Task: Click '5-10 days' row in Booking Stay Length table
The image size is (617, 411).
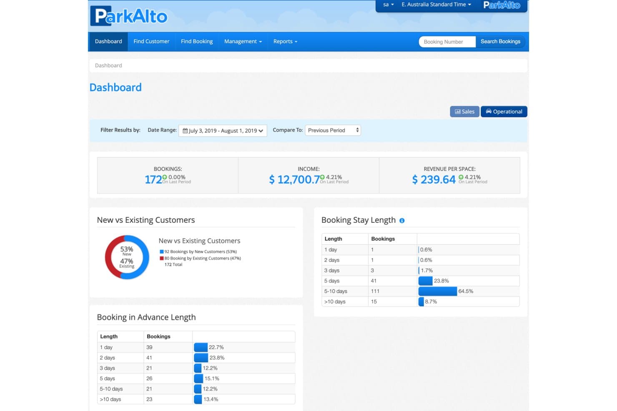Action: tap(421, 291)
